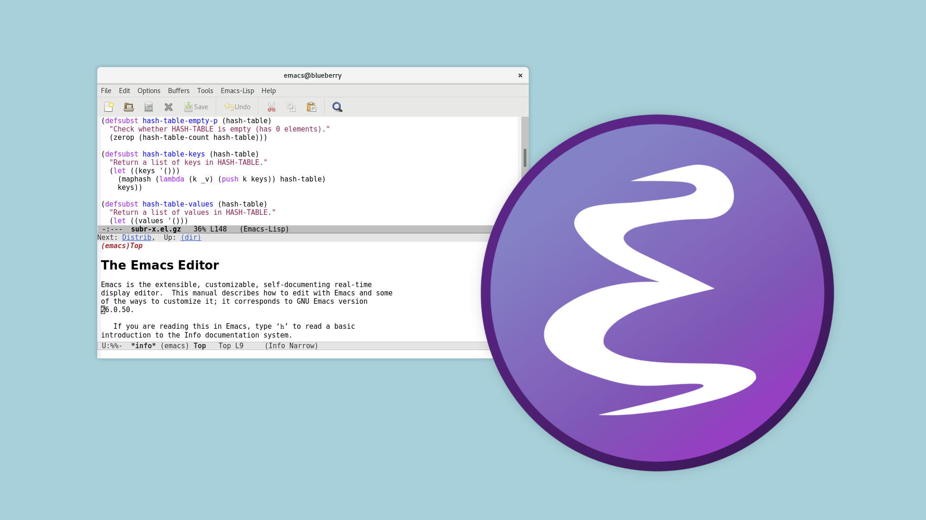Viewport: 926px width, 520px height.
Task: Kill the buffer with the X toolbar icon
Action: 169,107
